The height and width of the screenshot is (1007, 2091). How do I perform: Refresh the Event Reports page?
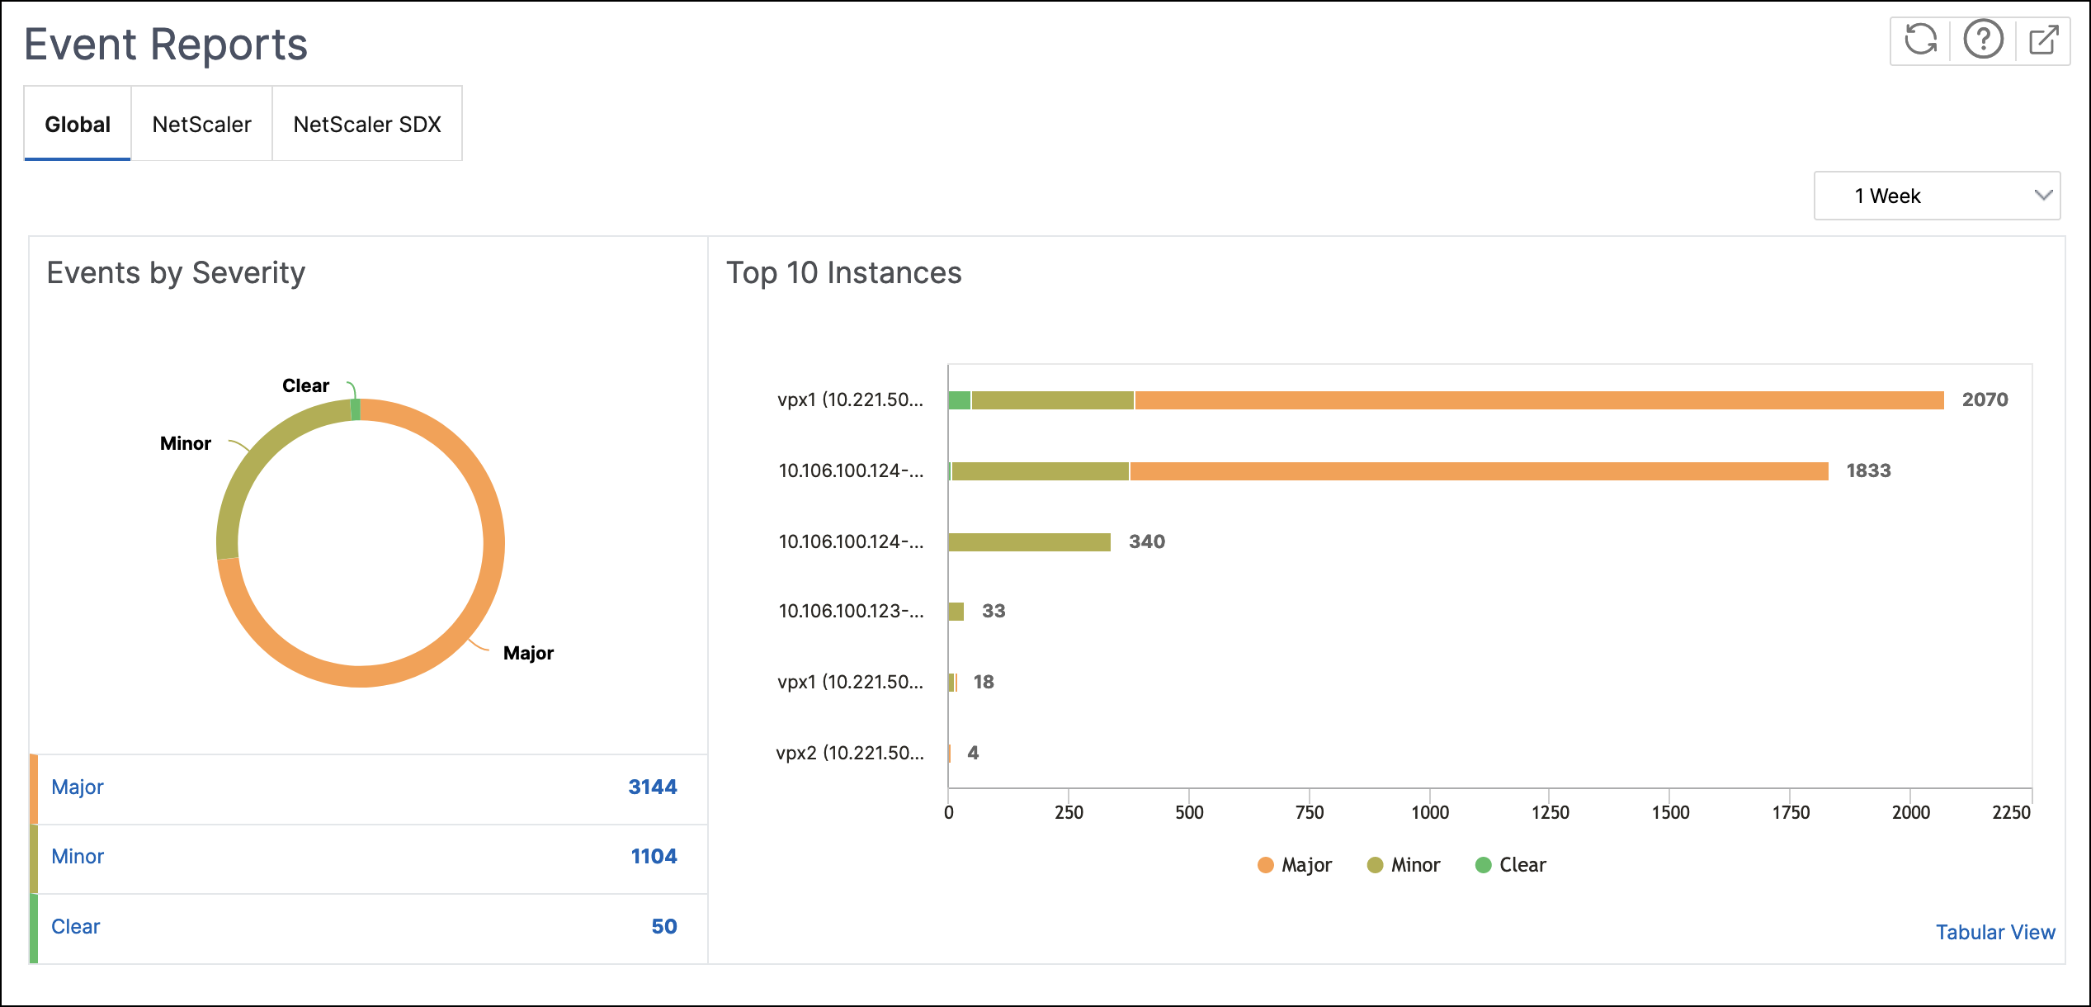pos(1920,40)
